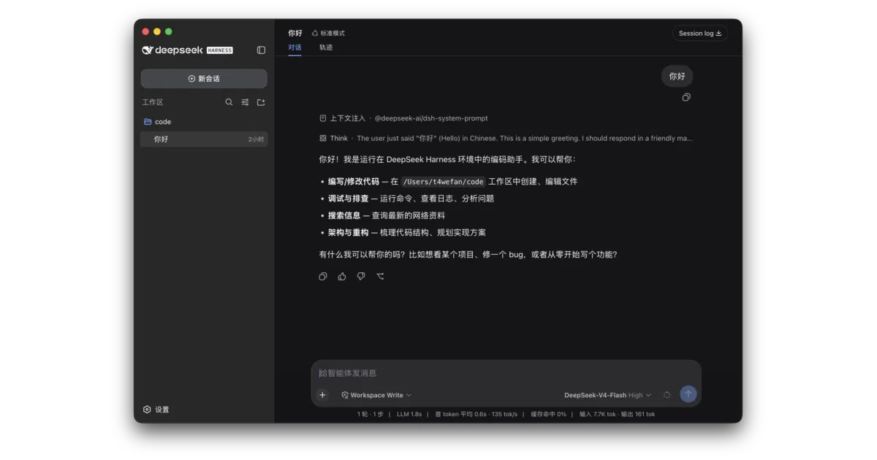Give the reply a thumbs up
This screenshot has height=460, width=877.
[342, 277]
